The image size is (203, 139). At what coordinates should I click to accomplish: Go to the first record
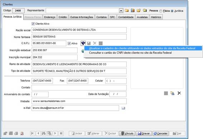tap(32, 133)
